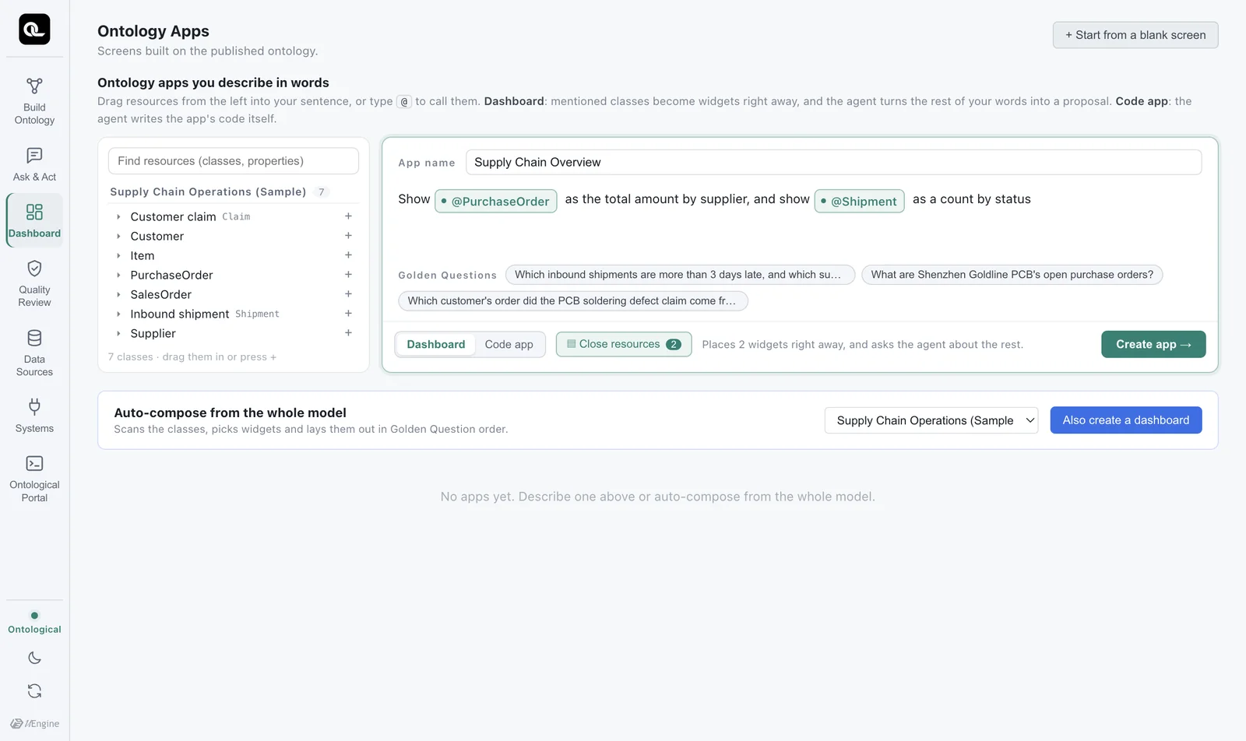Add Inbound shipment with plus icon
The width and height of the screenshot is (1246, 741).
click(x=348, y=314)
